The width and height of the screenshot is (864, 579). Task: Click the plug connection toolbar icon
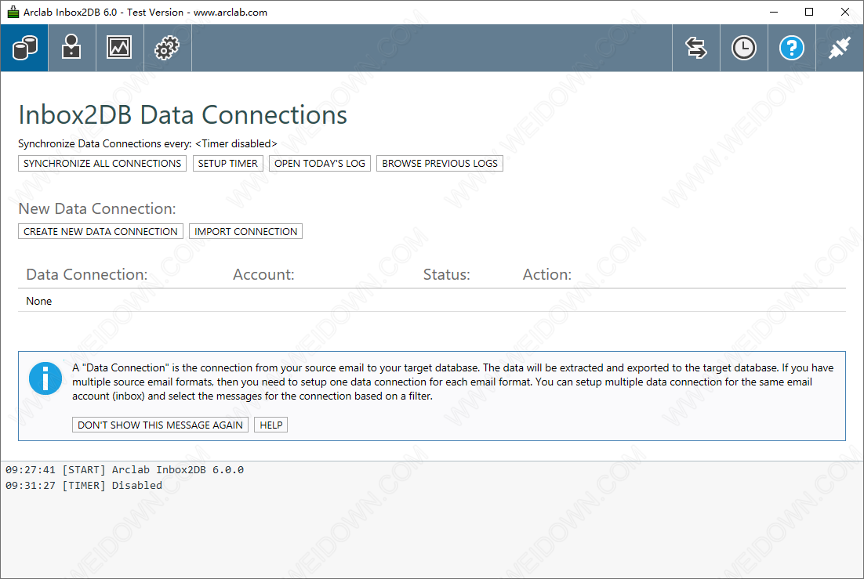[x=839, y=48]
